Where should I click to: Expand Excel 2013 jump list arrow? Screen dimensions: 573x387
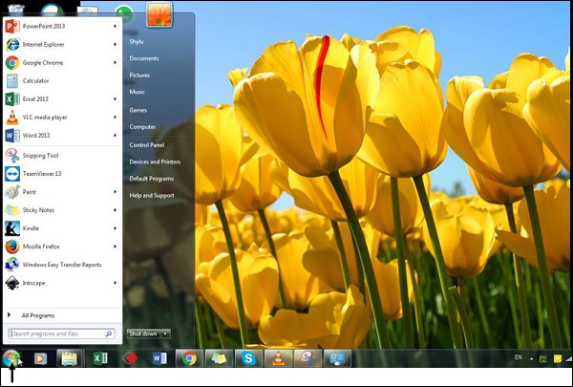[x=116, y=99]
